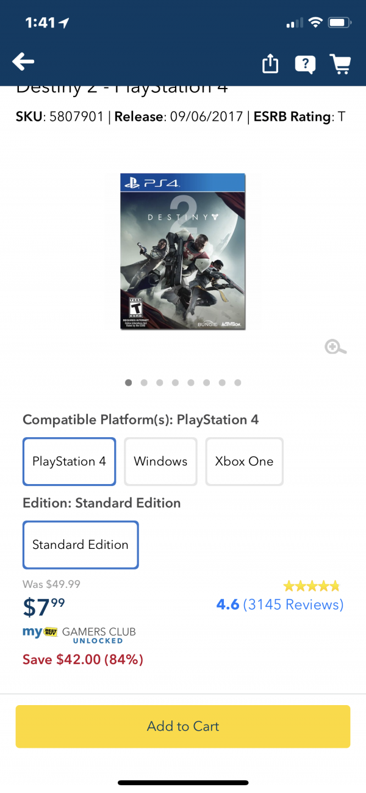
Task: Tap the My Best Buy Gamers Club logo
Action: pos(79,634)
